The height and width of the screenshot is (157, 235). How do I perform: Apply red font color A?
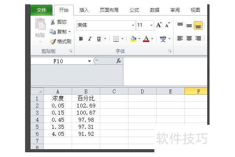point(146,39)
